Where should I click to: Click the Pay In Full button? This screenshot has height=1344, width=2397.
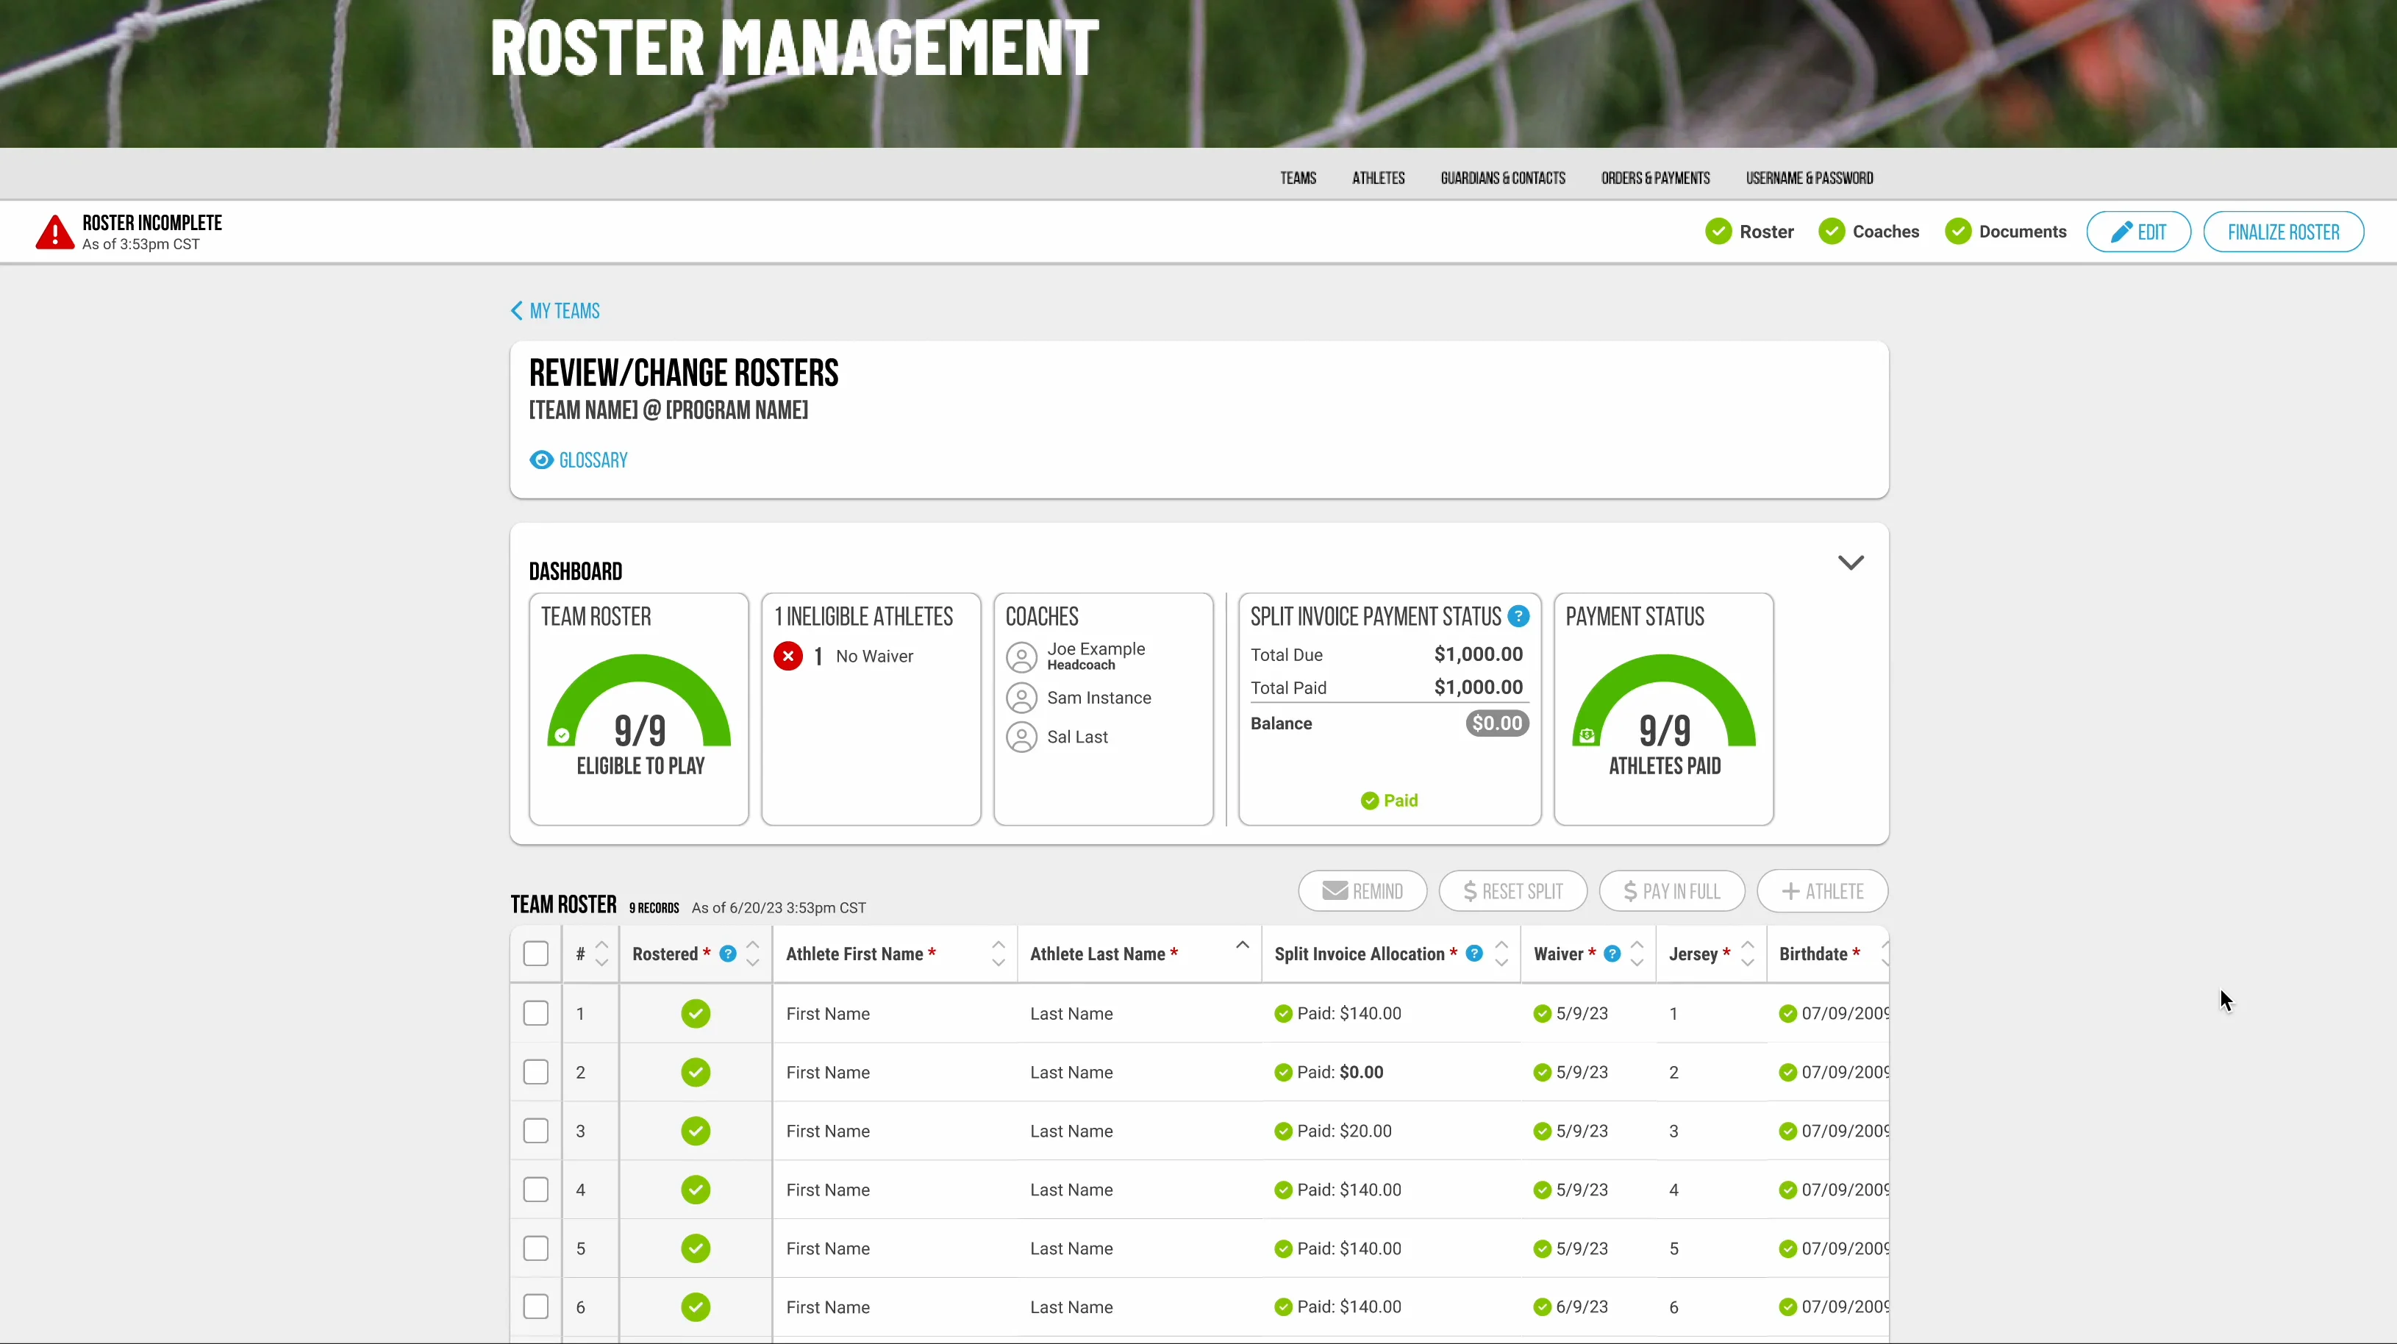1671,890
